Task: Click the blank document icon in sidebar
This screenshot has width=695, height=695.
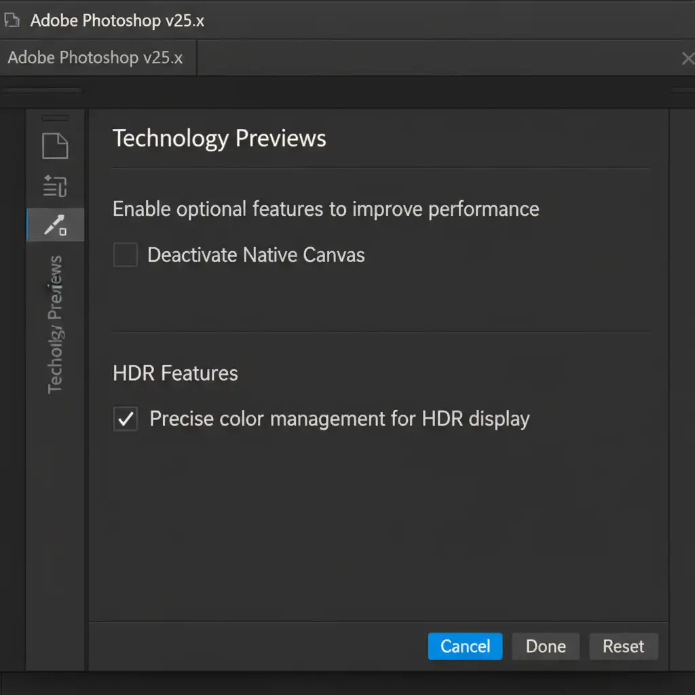Action: click(55, 146)
